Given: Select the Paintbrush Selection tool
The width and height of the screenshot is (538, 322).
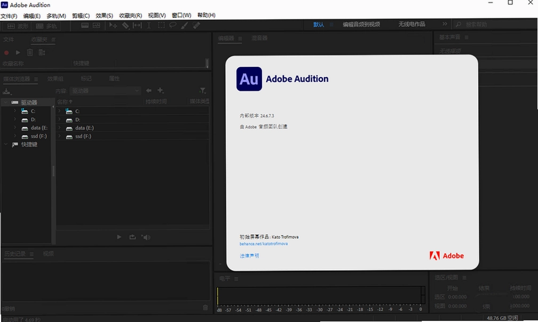Looking at the screenshot, I should tap(184, 26).
